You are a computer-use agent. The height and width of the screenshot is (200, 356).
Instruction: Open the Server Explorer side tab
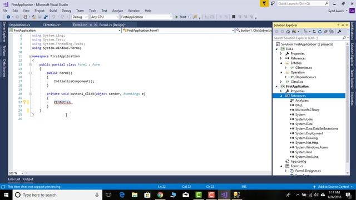tap(4, 32)
